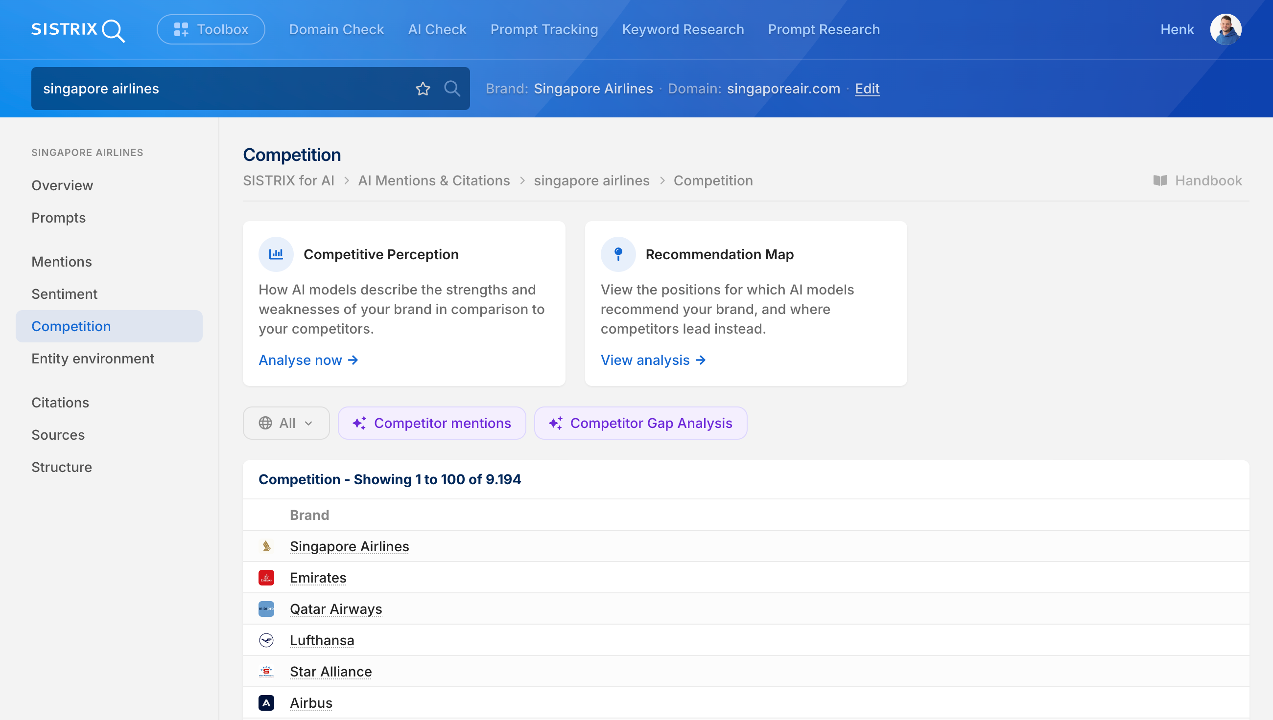The height and width of the screenshot is (720, 1273).
Task: Click the Airbus logo icon
Action: point(266,703)
